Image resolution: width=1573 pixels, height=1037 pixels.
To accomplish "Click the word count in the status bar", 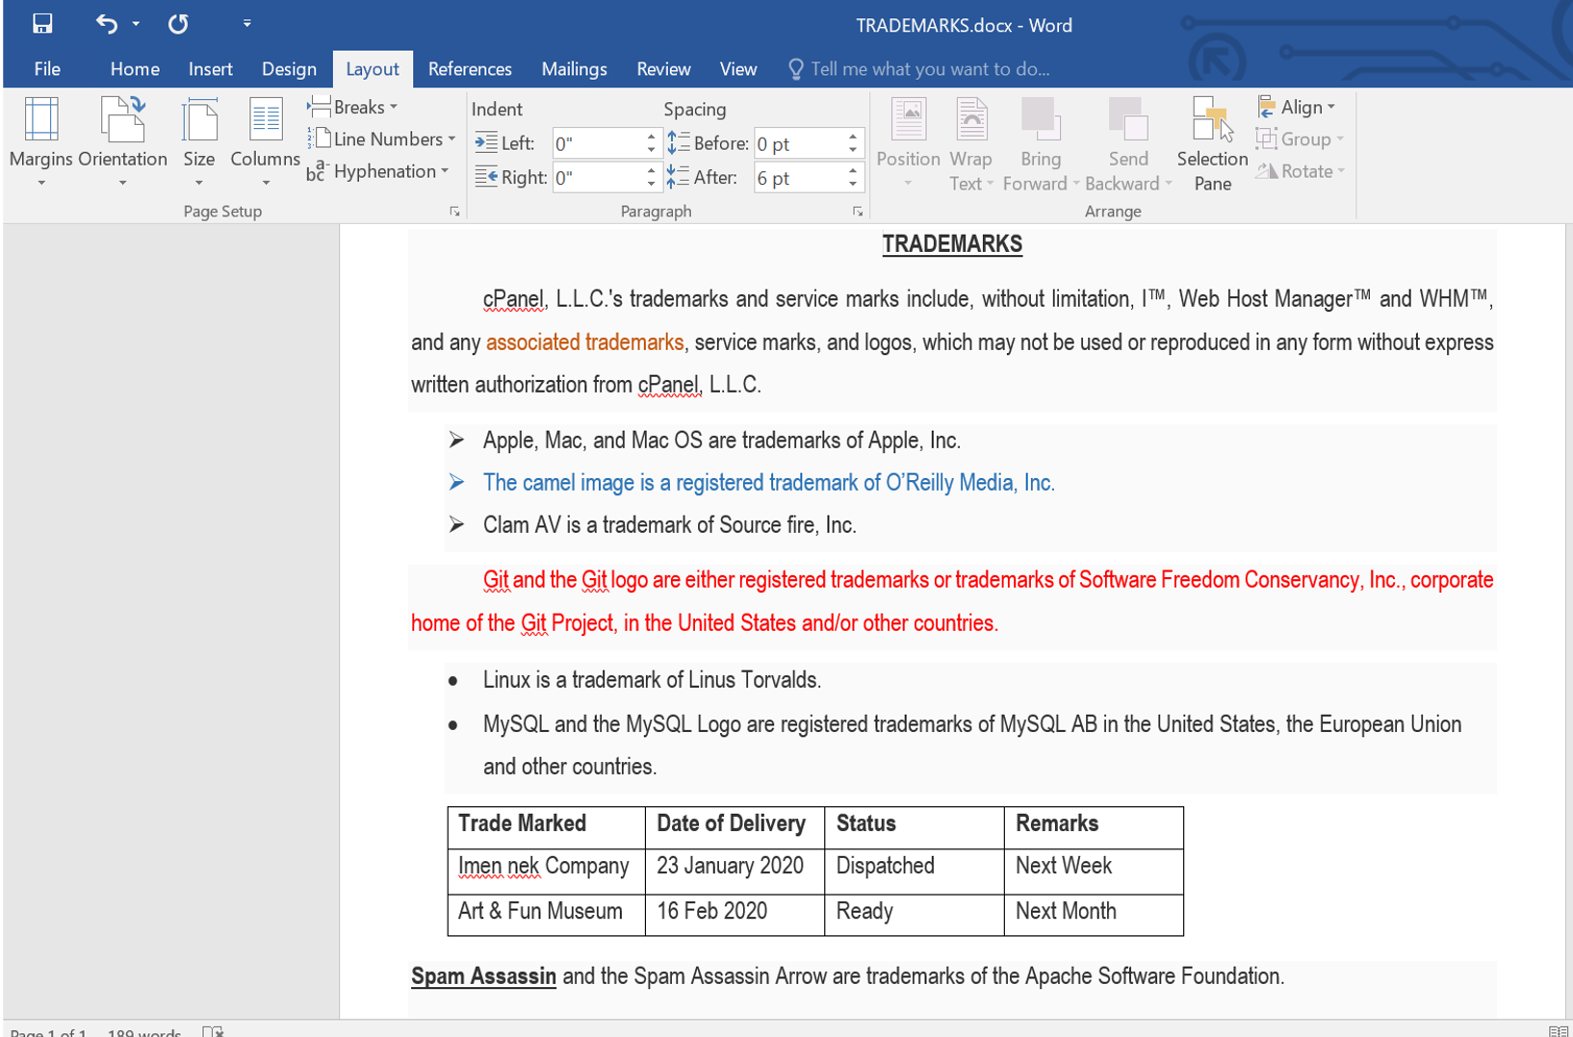I will pyautogui.click(x=142, y=1031).
